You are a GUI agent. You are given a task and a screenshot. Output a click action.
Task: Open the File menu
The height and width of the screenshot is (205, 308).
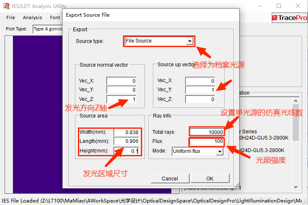10,17
